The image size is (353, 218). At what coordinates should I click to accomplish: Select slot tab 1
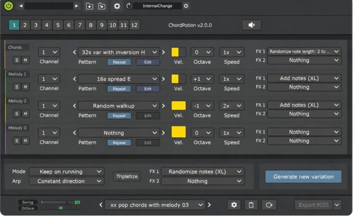14,25
